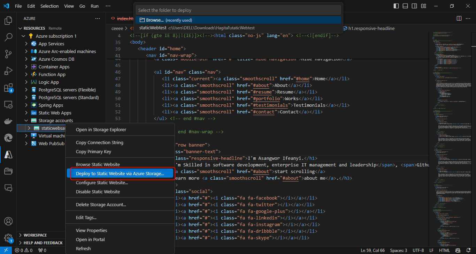476x254 pixels.
Task: Open the Source Control view
Action: click(x=8, y=54)
